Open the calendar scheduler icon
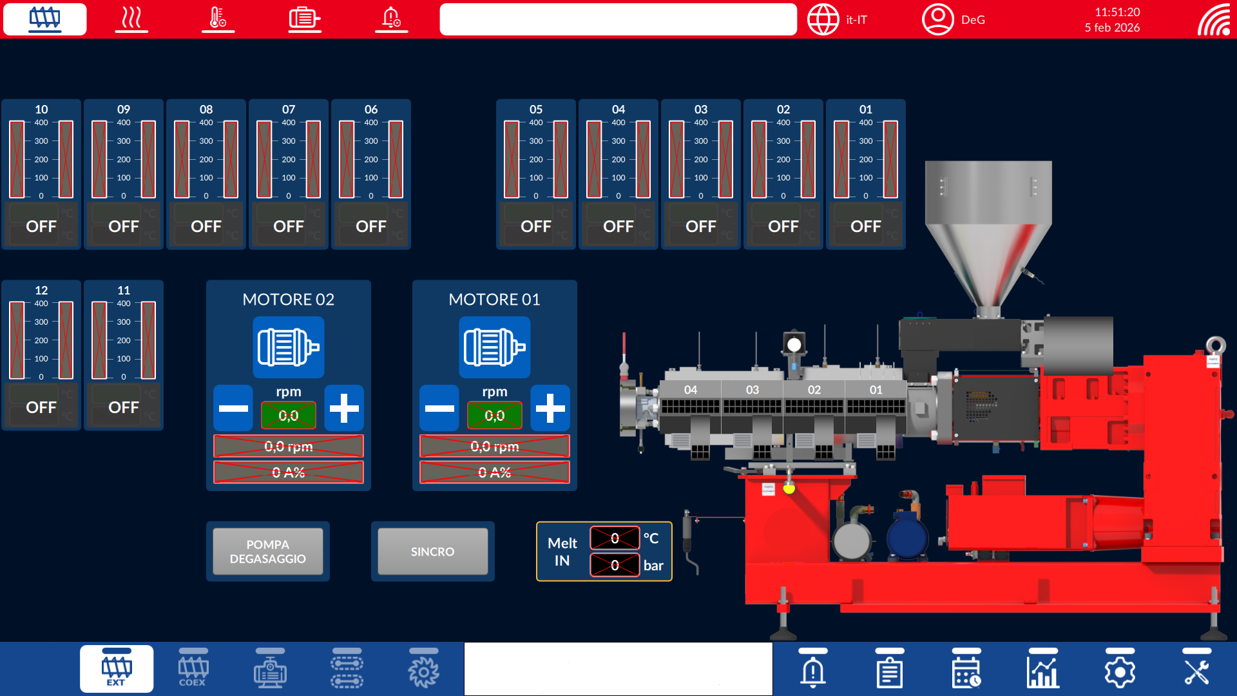 (x=966, y=671)
